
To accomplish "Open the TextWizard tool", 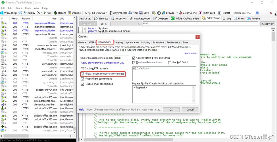I will [x=207, y=13].
